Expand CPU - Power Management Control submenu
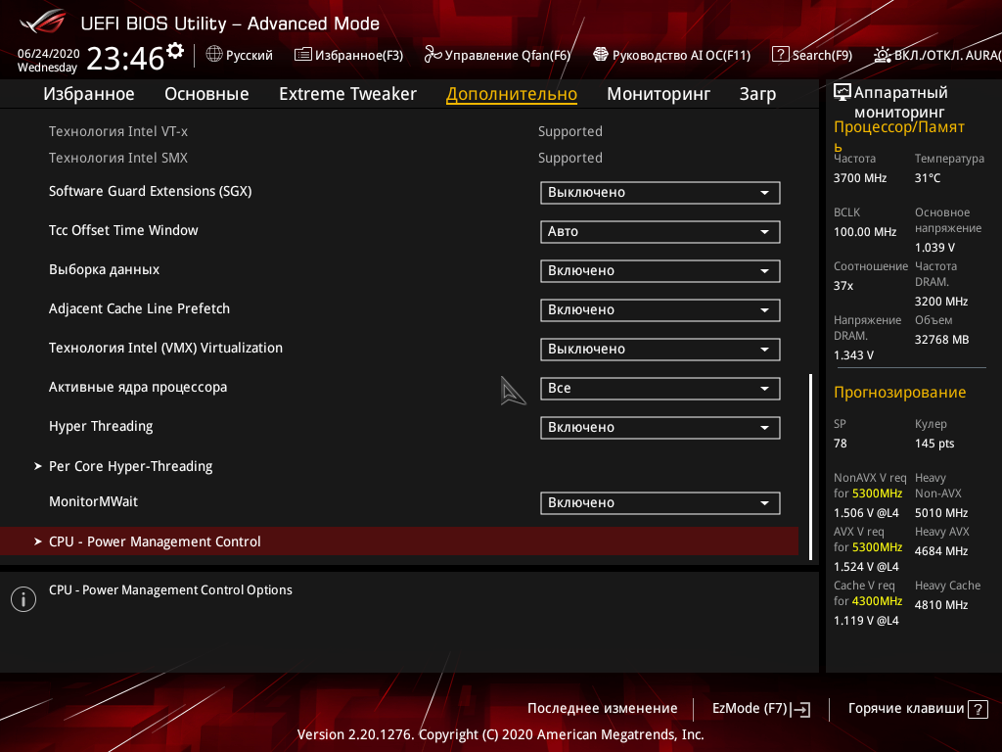 pos(399,541)
